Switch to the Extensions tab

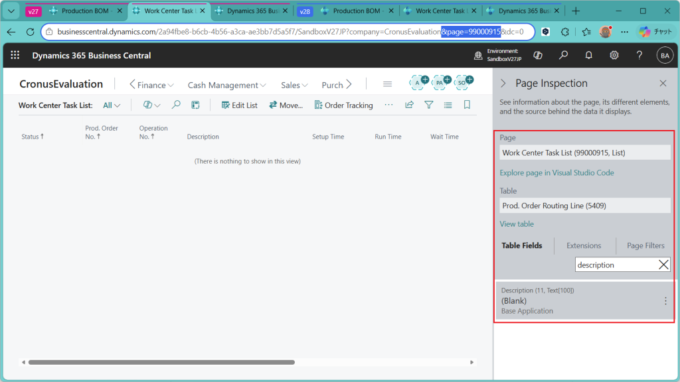584,245
